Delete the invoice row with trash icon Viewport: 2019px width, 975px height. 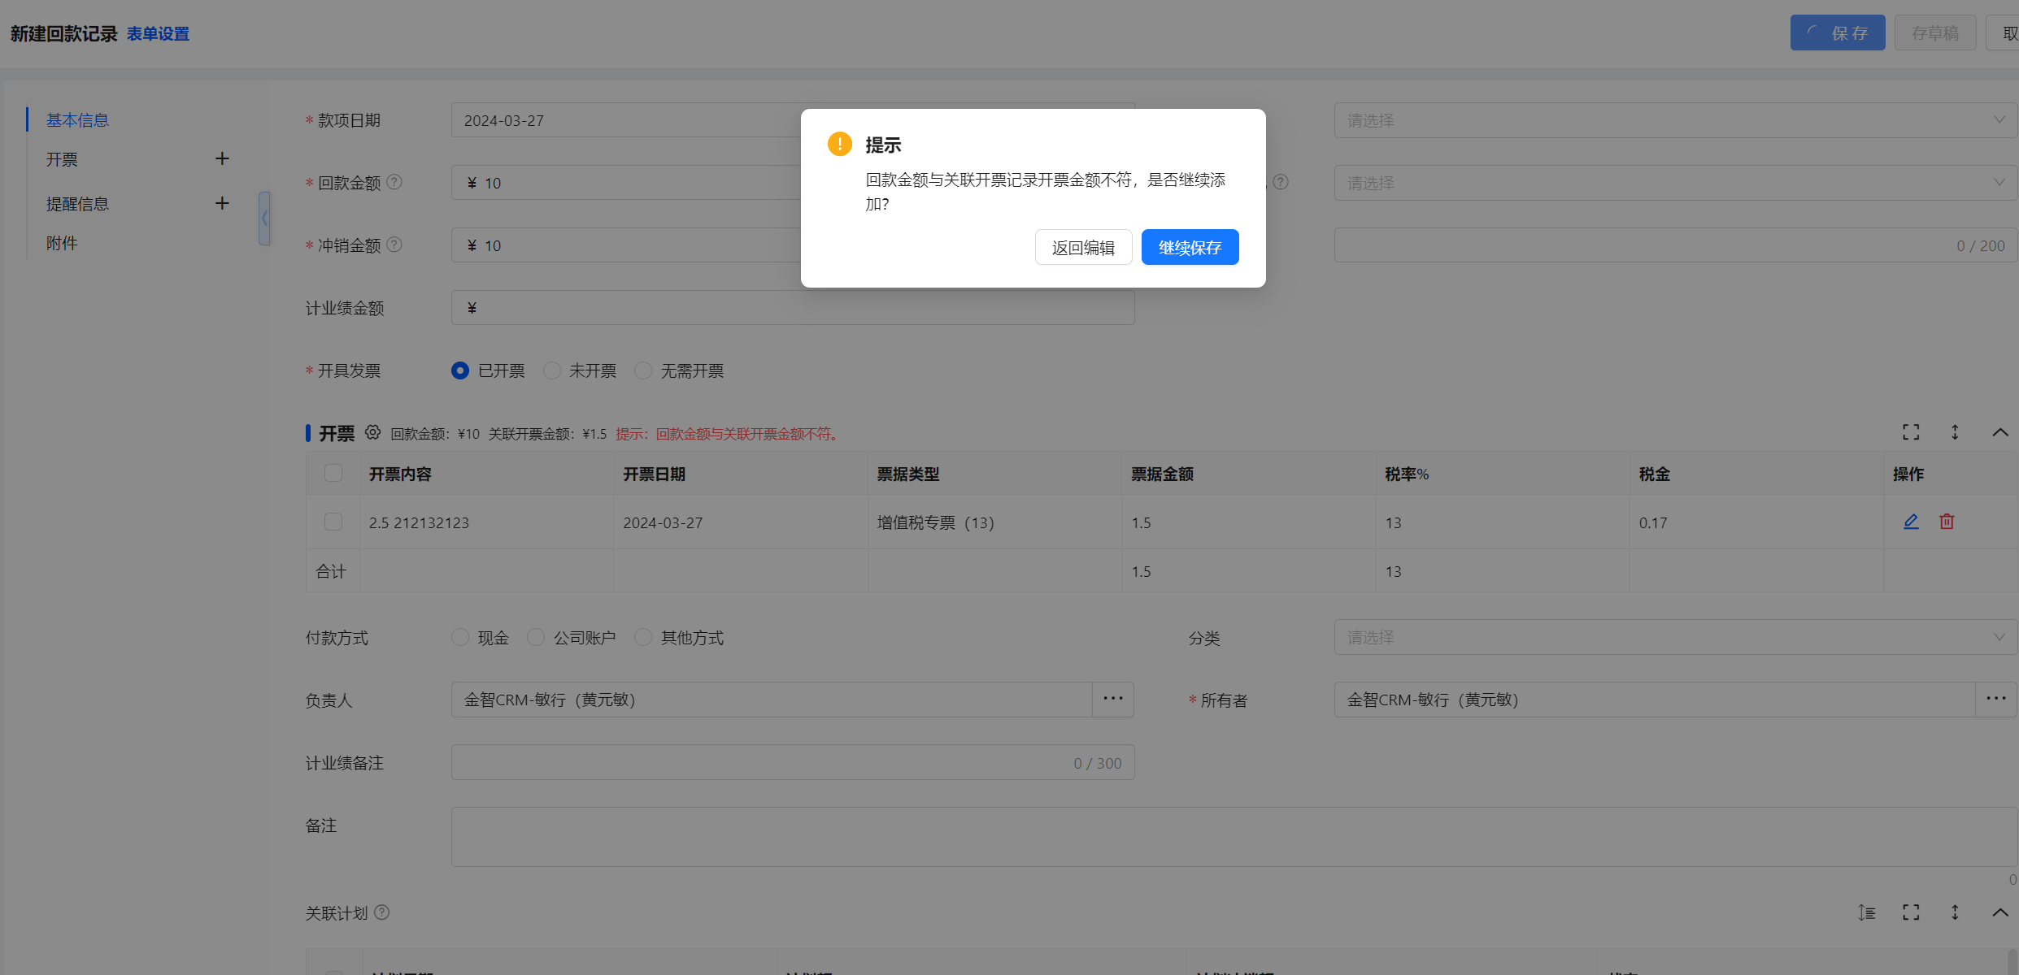coord(1947,522)
